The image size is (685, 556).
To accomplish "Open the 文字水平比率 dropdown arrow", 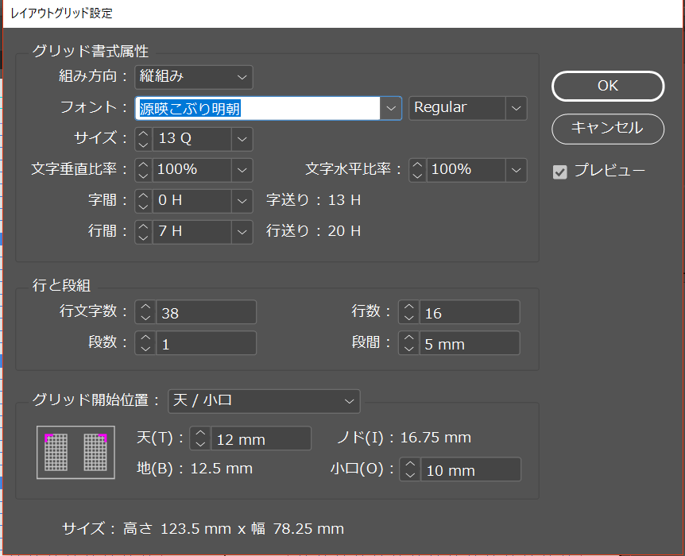I will coord(516,170).
